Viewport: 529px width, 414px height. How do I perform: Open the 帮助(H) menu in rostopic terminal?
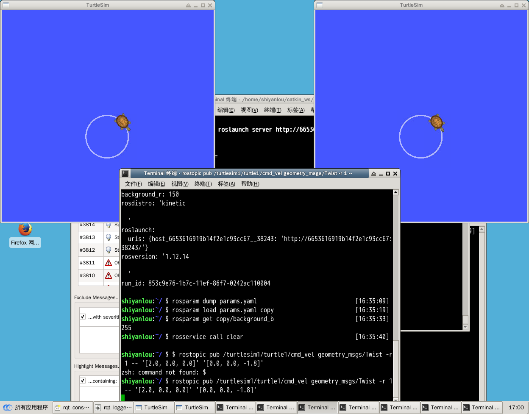250,184
